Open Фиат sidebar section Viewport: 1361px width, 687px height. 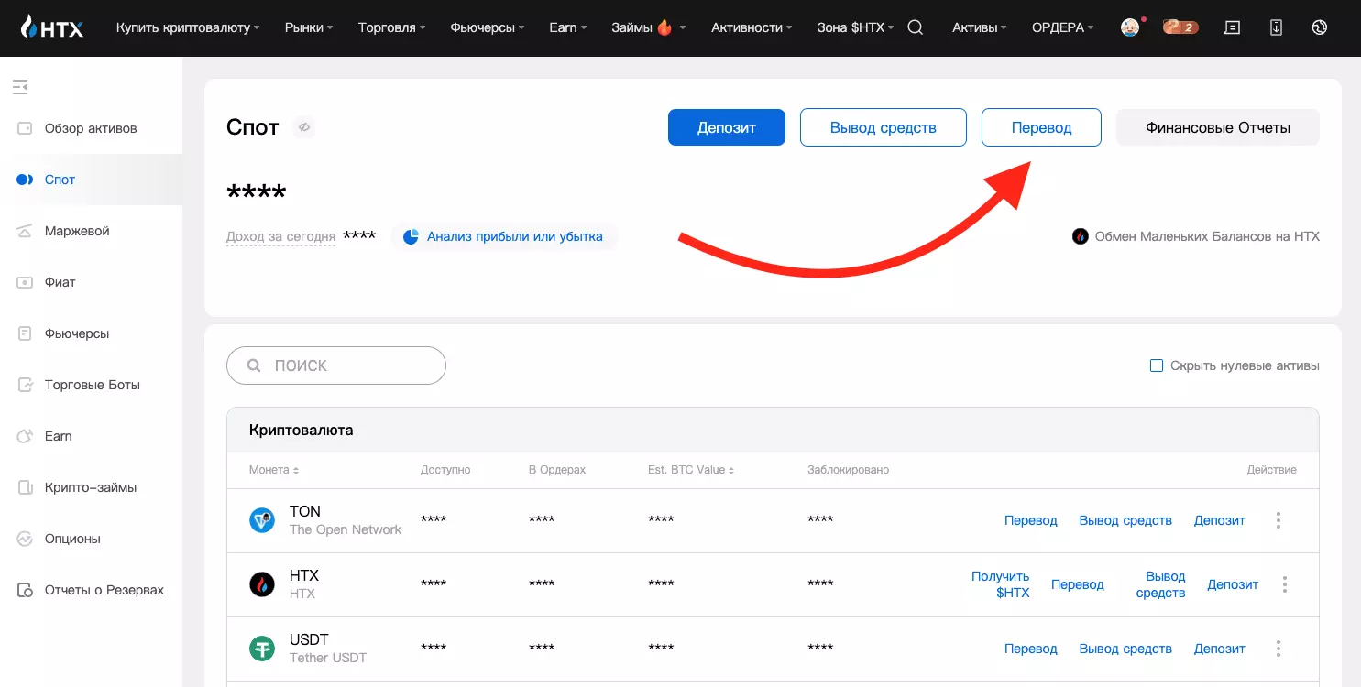click(x=91, y=282)
